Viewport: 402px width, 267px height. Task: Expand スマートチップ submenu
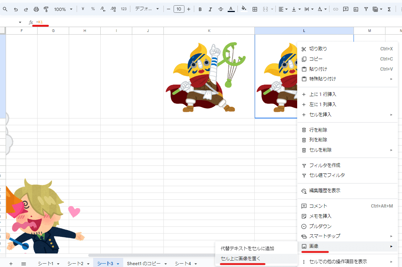[x=347, y=236]
